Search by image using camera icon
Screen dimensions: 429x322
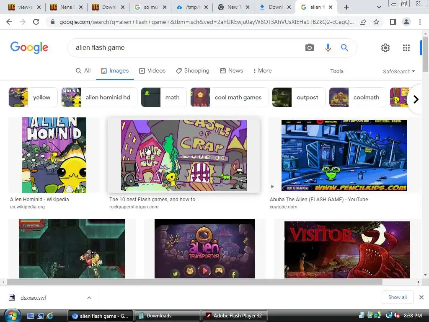pos(310,48)
